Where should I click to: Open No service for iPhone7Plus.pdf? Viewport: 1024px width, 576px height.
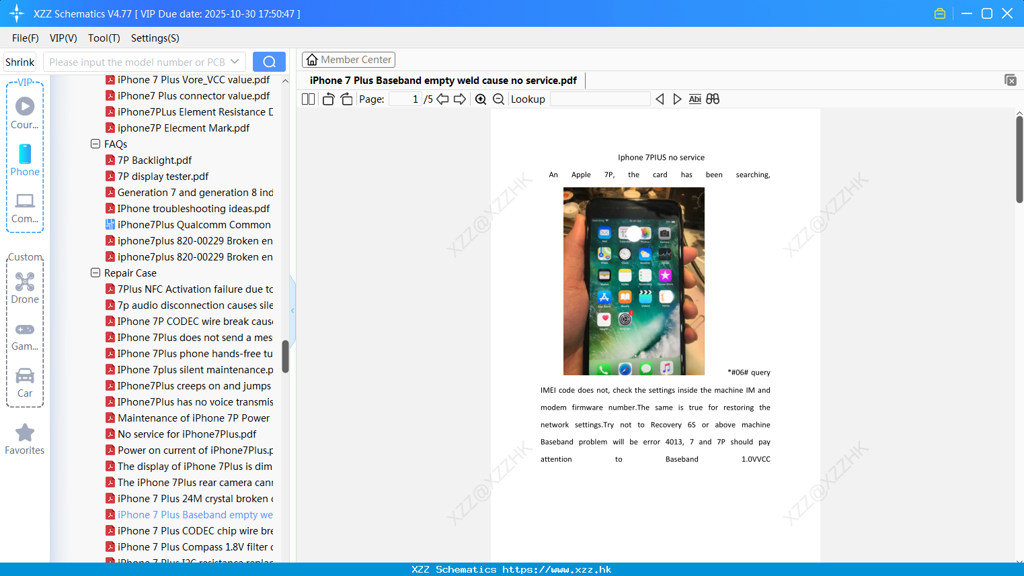pos(181,434)
